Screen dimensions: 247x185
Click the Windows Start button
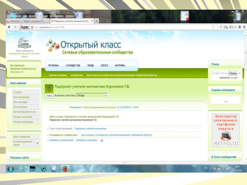pos(10,169)
